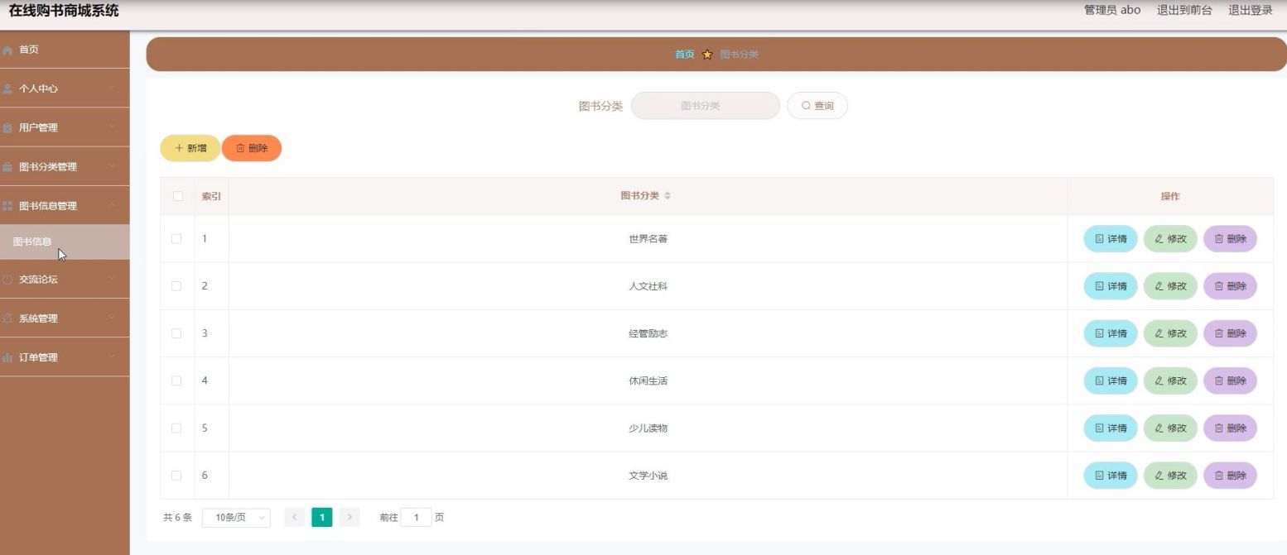Screen dimensions: 1287x555
Task: Select the checkbox for 经管励志
Action: point(176,333)
